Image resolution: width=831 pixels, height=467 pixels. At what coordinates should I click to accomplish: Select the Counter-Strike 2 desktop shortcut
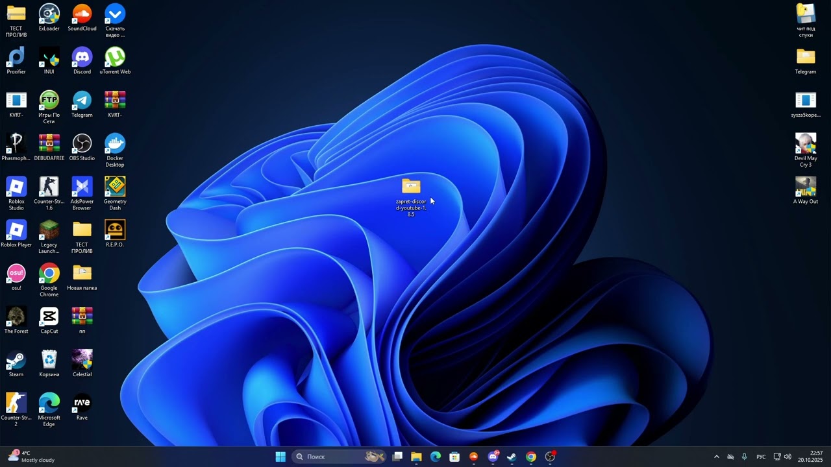[16, 410]
